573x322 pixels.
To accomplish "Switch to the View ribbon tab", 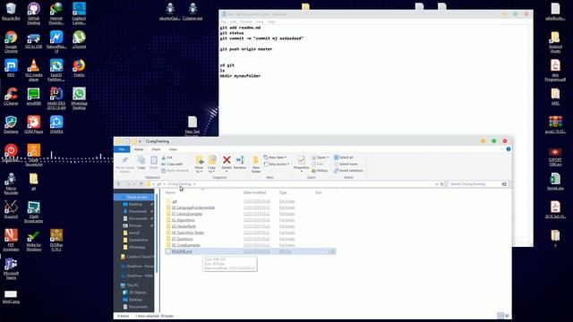I will (173, 149).
